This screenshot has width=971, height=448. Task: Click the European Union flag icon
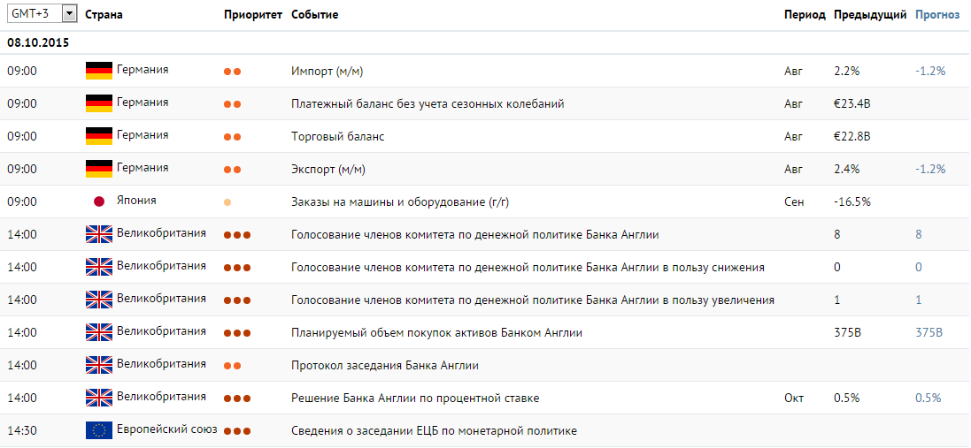pos(98,430)
